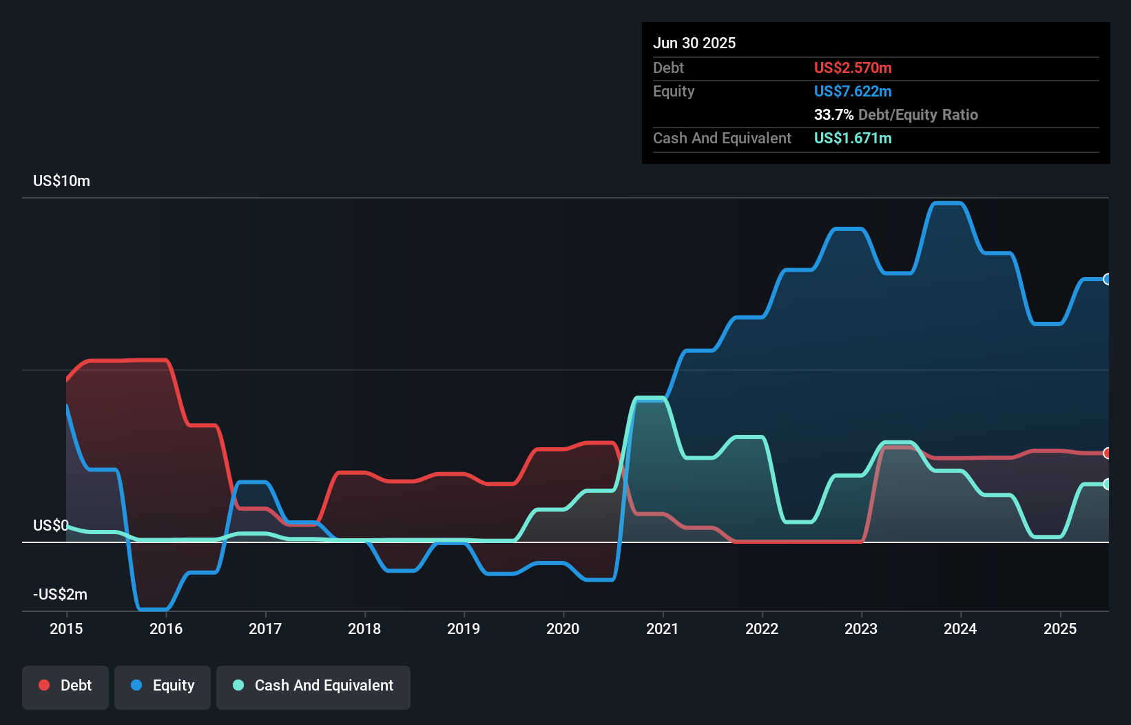The image size is (1131, 725).
Task: Select the 2025 year label on the axis
Action: (x=1060, y=629)
